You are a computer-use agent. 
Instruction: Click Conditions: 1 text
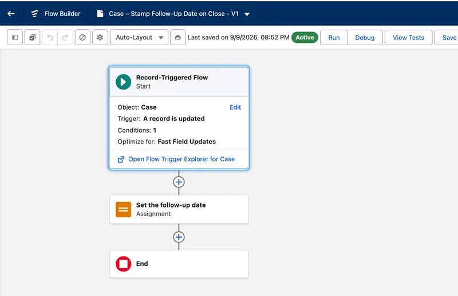[x=137, y=130]
